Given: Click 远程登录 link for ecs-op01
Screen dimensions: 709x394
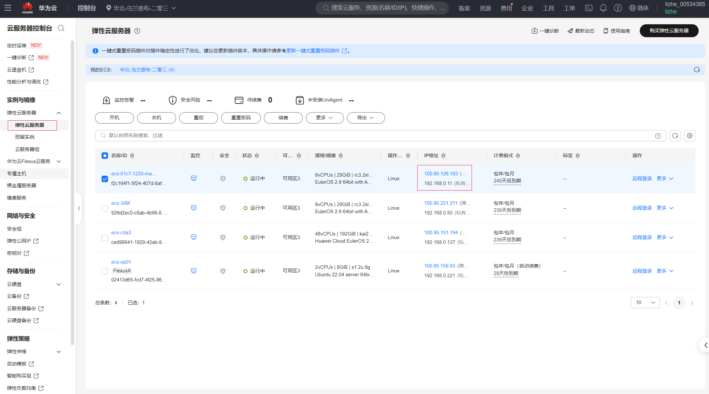Looking at the screenshot, I should point(642,271).
